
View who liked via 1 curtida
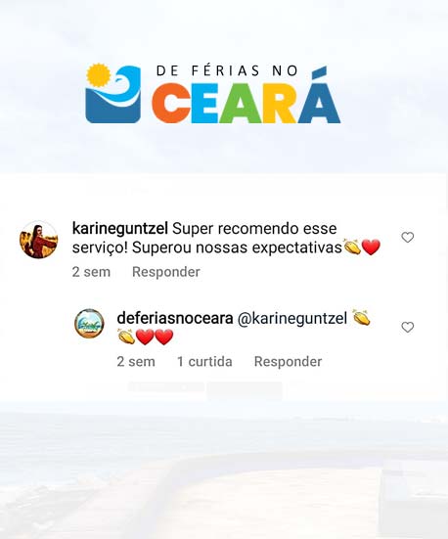[x=204, y=362]
